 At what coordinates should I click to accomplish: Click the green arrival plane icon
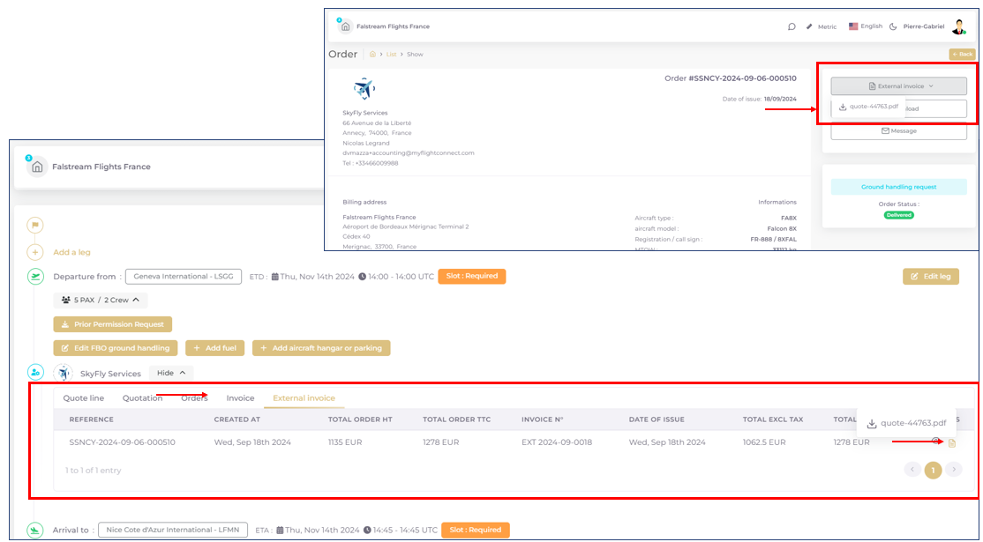pyautogui.click(x=35, y=531)
